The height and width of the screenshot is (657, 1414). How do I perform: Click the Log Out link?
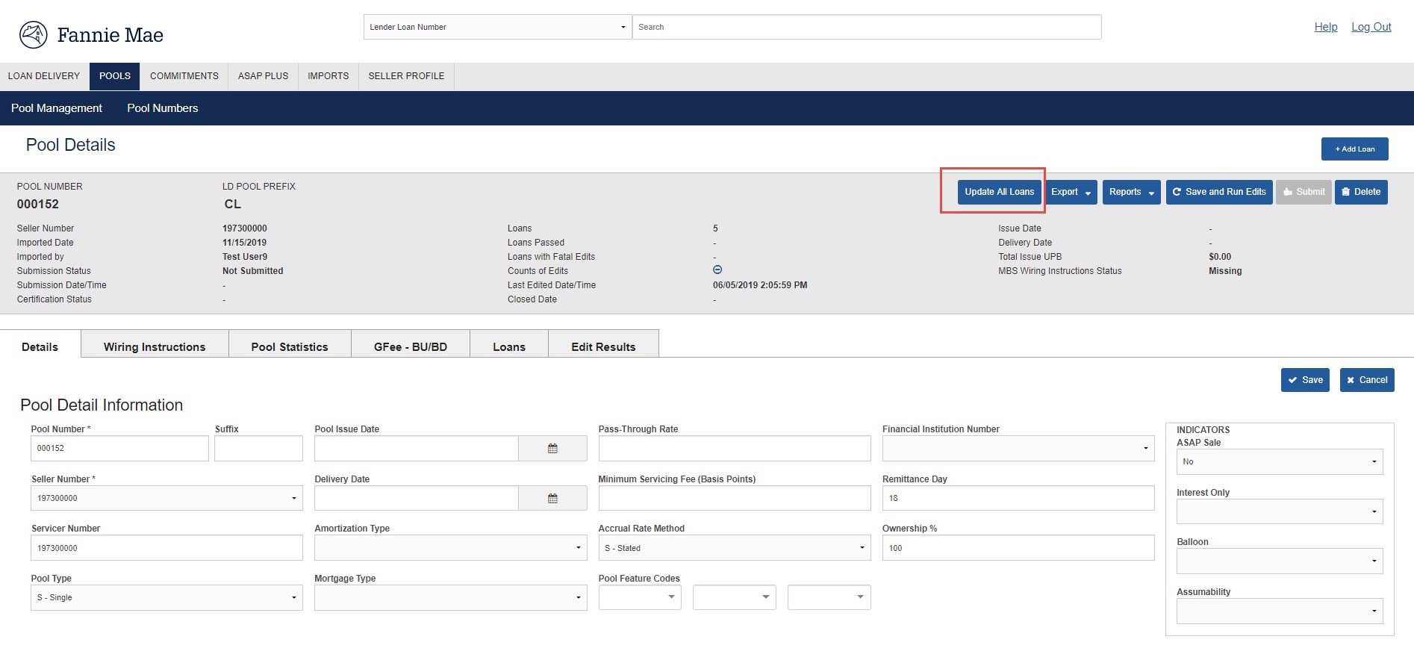click(x=1371, y=27)
